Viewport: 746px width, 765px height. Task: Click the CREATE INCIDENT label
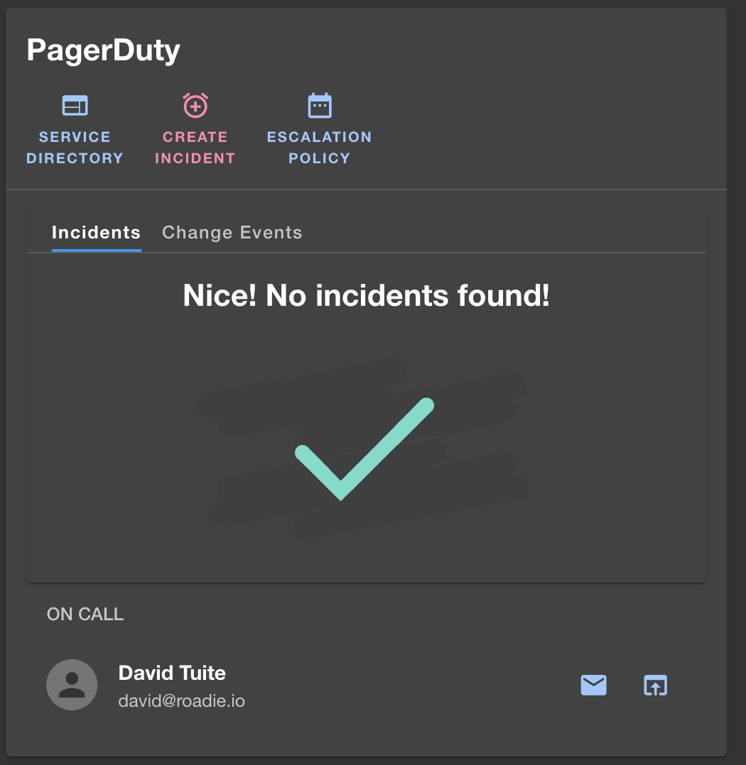[195, 148]
